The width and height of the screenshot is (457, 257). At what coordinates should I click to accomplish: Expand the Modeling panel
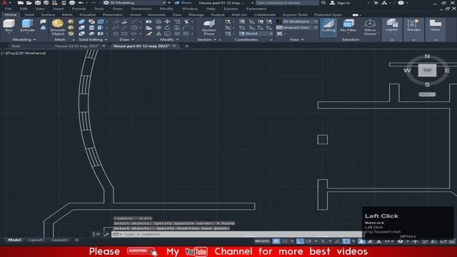(x=24, y=40)
